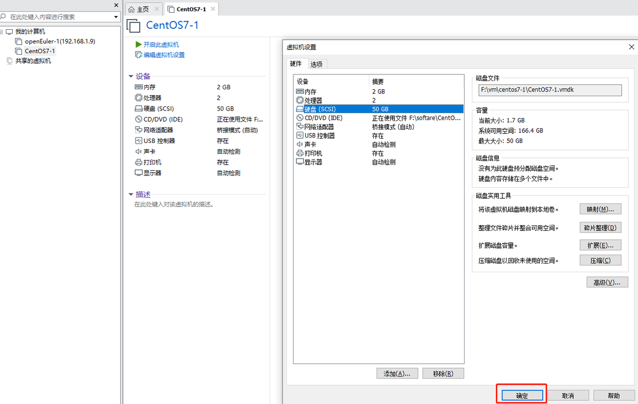Image resolution: width=638 pixels, height=404 pixels.
Task: Collapse the 我的计算机 tree node
Action: click(2, 32)
